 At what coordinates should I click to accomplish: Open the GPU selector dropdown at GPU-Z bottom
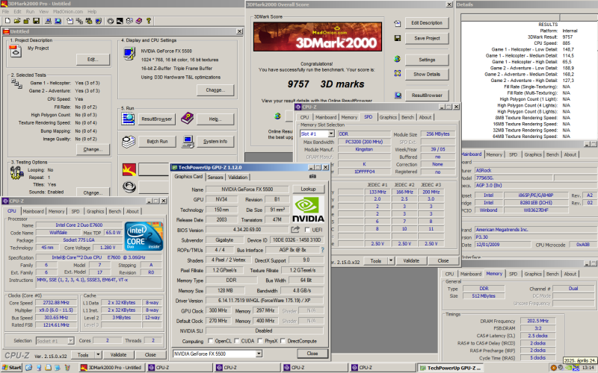click(x=259, y=354)
